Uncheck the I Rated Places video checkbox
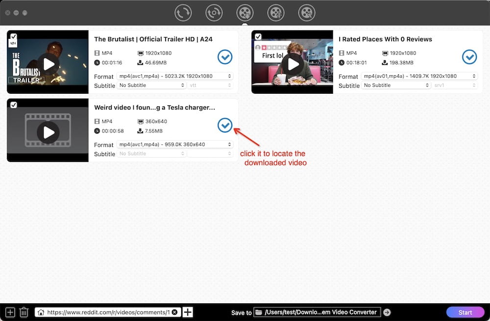 click(x=258, y=35)
